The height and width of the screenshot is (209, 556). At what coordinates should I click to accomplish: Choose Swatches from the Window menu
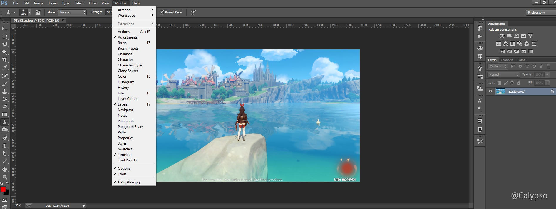(x=134, y=149)
